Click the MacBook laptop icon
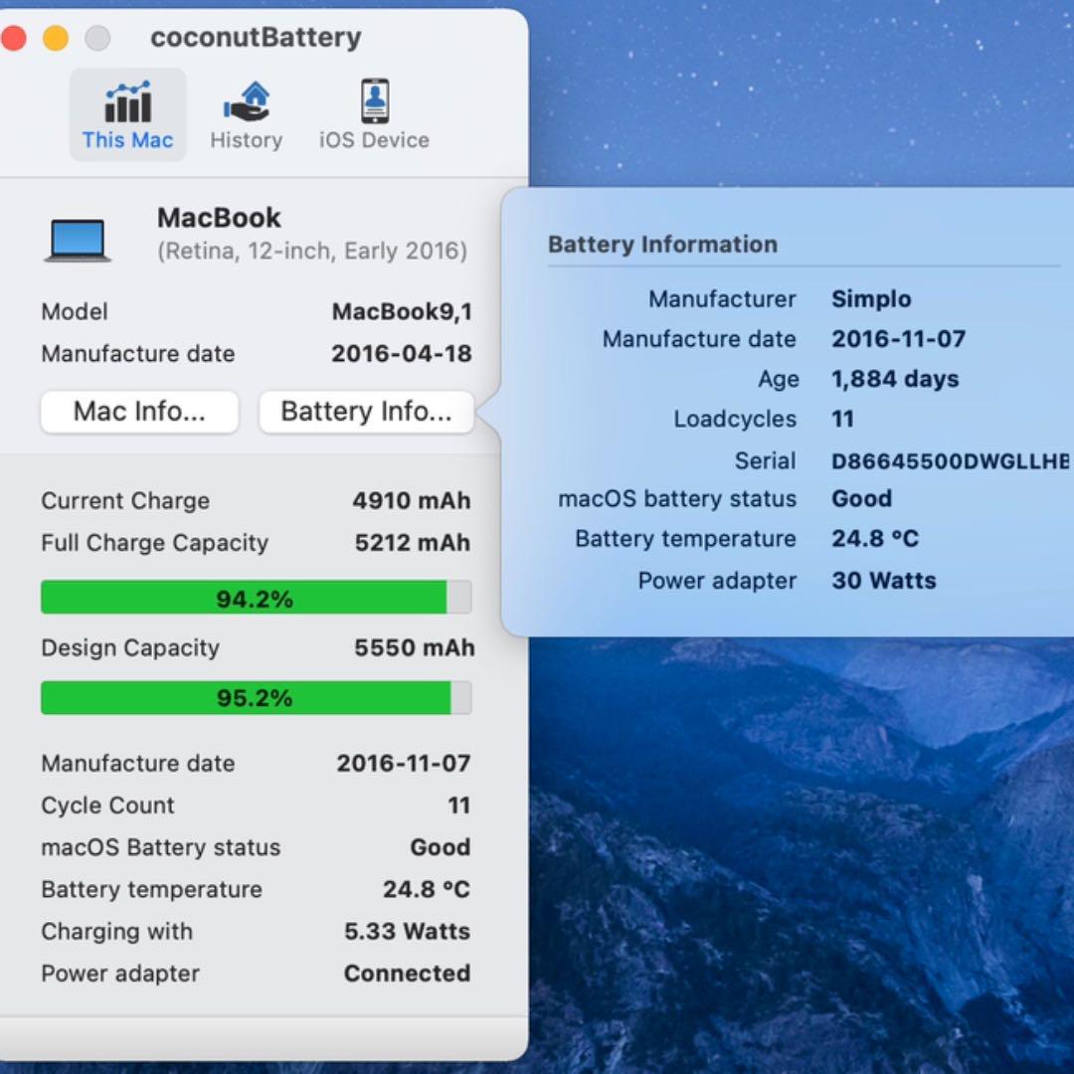 click(x=78, y=241)
